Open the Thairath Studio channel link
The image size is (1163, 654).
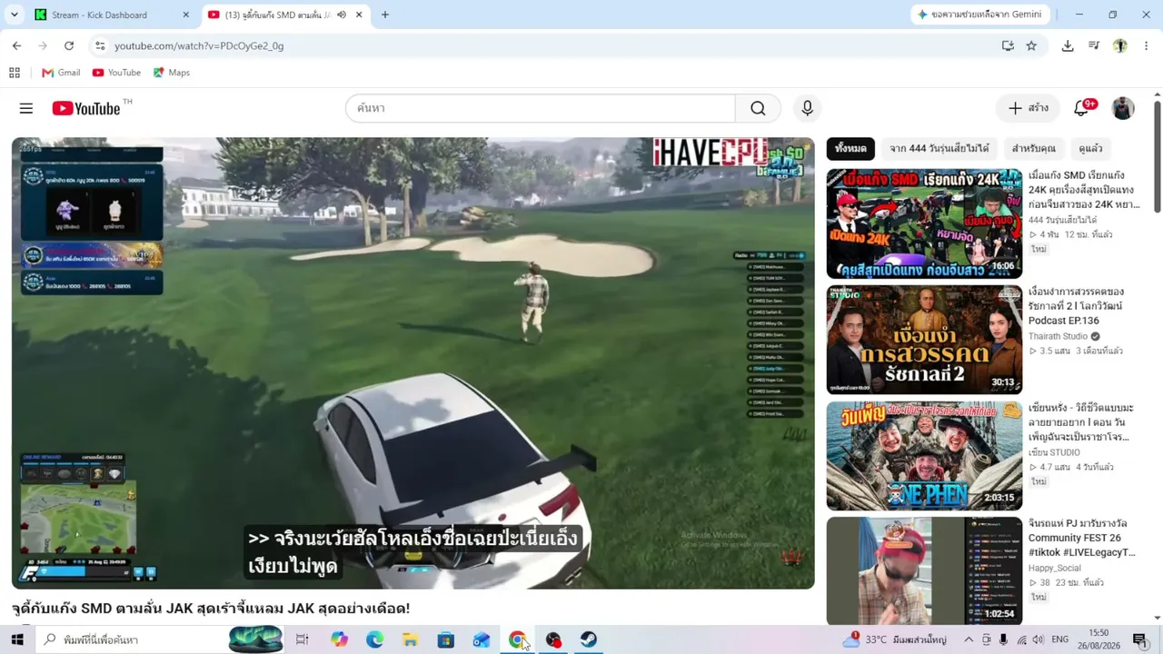[1058, 336]
